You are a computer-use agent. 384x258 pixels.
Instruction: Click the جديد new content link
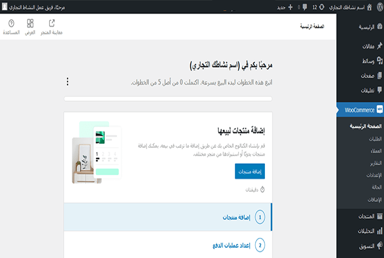pyautogui.click(x=281, y=8)
